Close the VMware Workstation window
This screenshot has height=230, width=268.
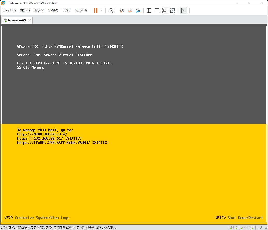point(261,3)
